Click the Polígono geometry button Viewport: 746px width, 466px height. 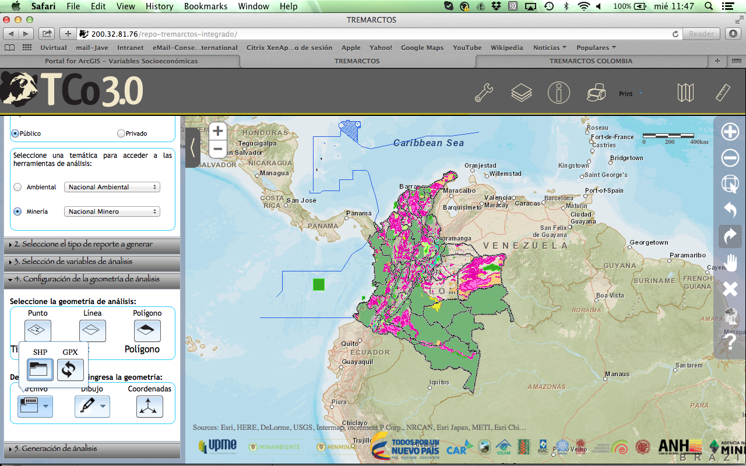(x=147, y=331)
